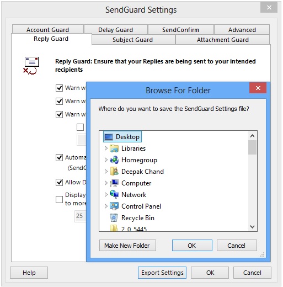Toggle the Automa… checkbox

59,157
